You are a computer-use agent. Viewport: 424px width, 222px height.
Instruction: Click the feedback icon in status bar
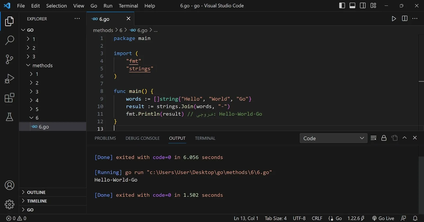(404, 218)
